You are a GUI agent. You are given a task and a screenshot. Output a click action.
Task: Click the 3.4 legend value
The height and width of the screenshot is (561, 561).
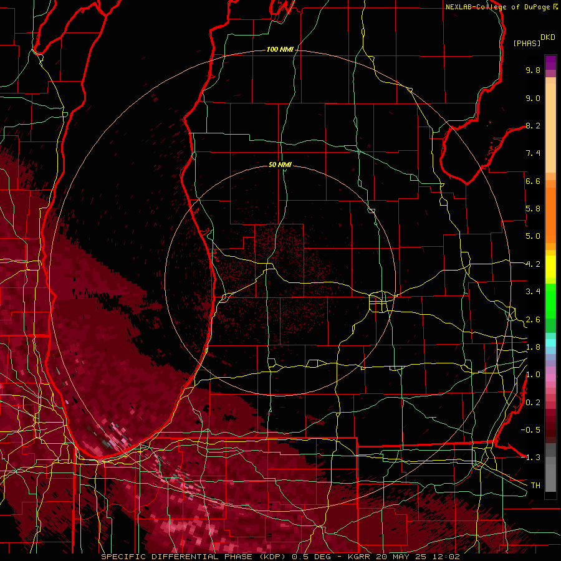533,292
